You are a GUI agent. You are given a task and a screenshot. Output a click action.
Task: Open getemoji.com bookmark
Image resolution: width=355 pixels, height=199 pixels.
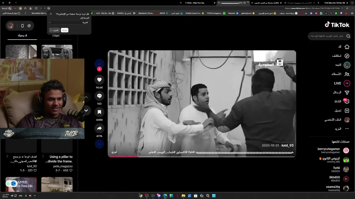(248, 13)
